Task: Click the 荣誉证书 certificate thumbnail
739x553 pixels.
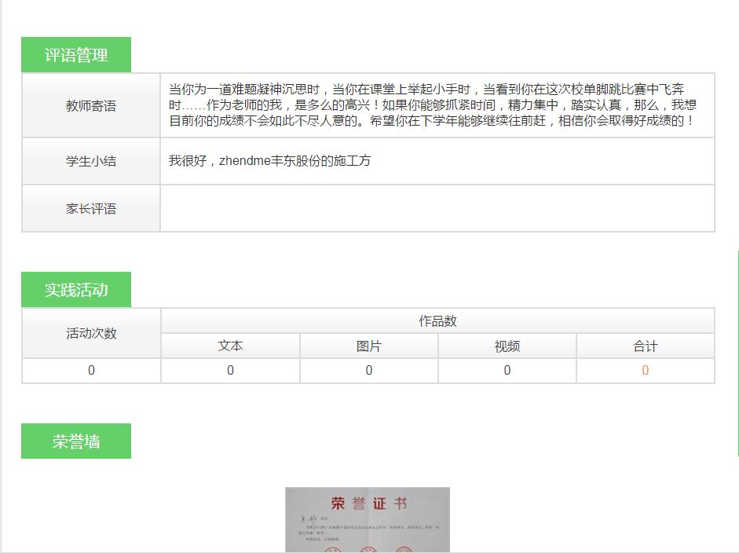Action: pyautogui.click(x=366, y=518)
